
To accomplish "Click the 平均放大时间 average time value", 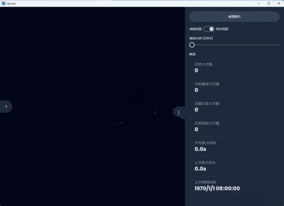I will click(200, 149).
